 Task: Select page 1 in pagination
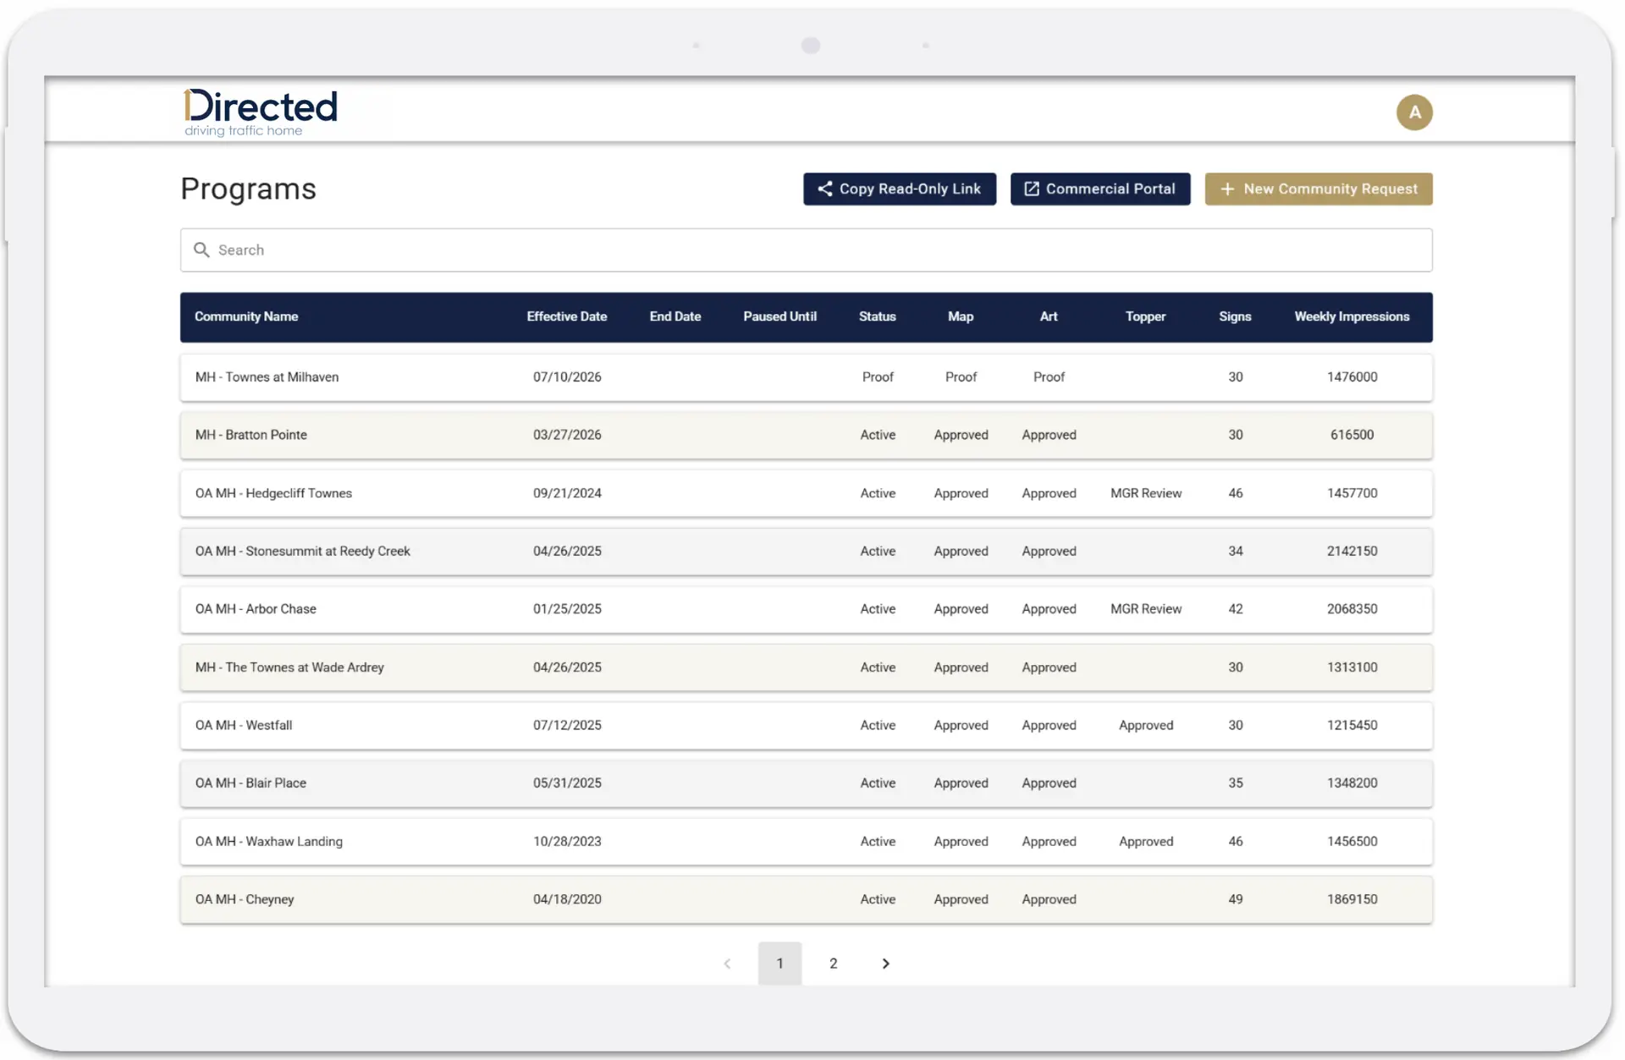coord(779,964)
